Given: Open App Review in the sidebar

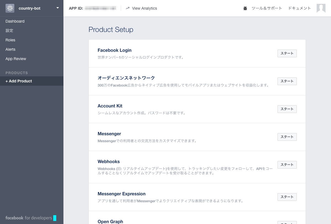Looking at the screenshot, I should (x=16, y=59).
